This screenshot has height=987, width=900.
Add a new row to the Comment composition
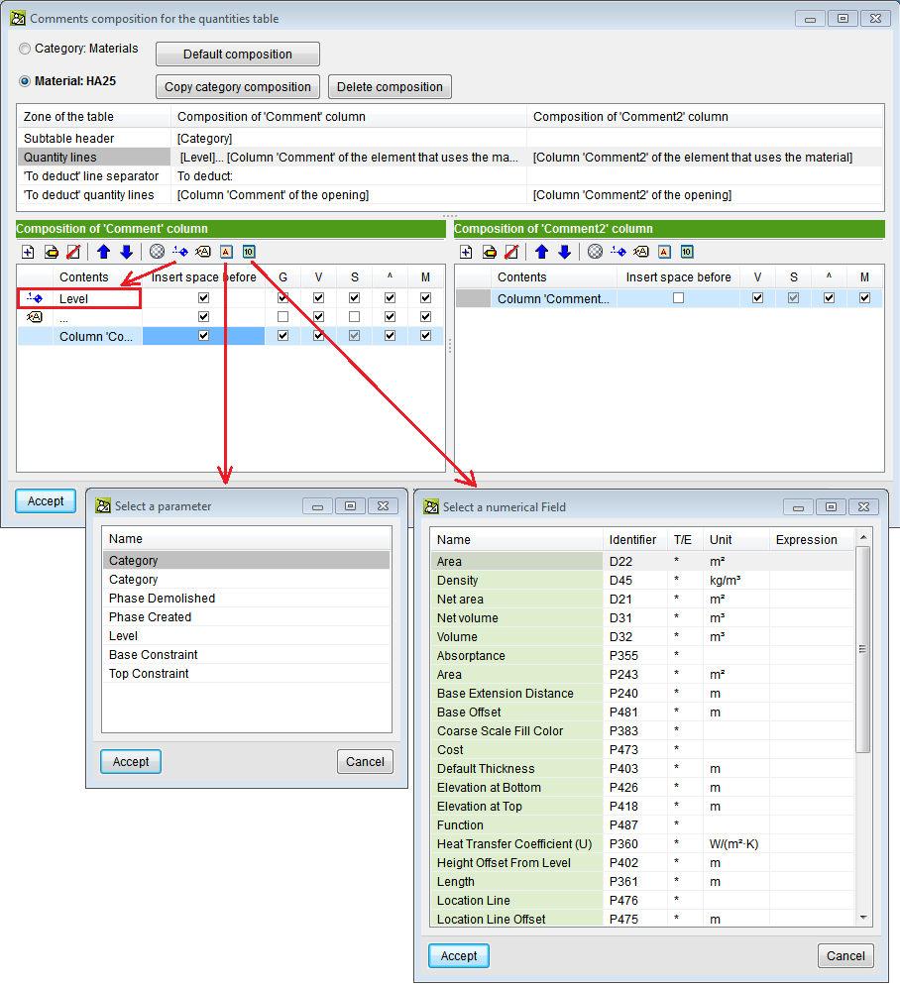[x=27, y=251]
